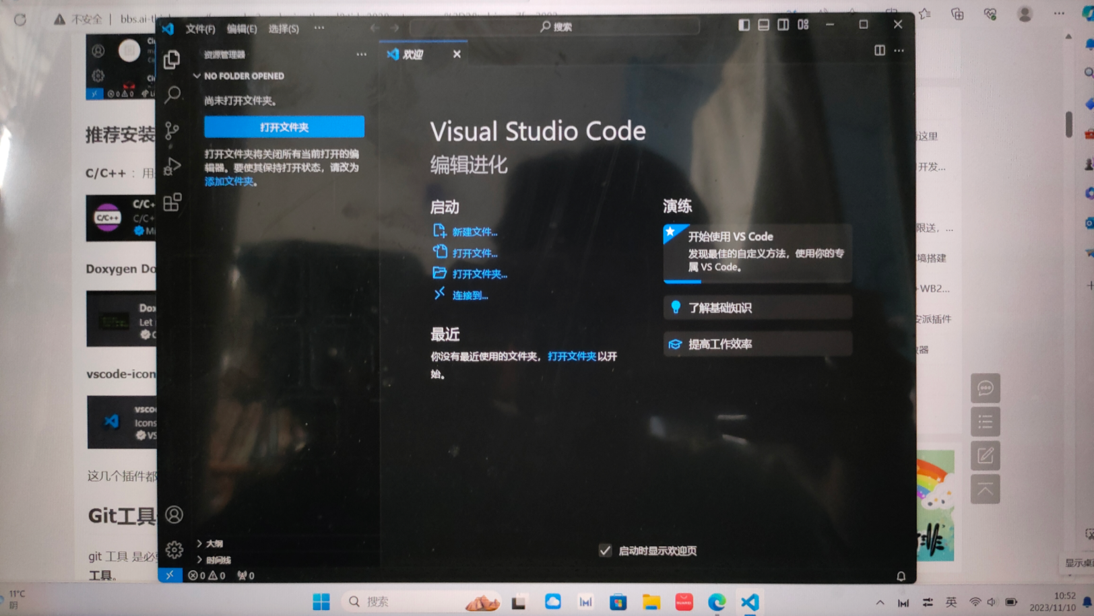Open the Explorer view in activity bar
Image resolution: width=1094 pixels, height=616 pixels.
(172, 59)
